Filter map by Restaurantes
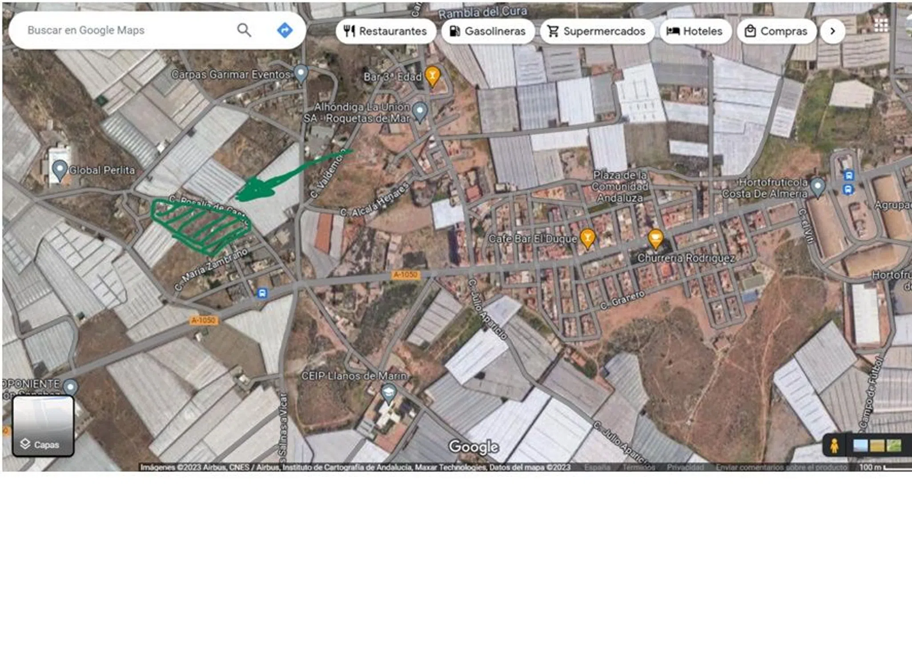The width and height of the screenshot is (912, 667). point(386,31)
